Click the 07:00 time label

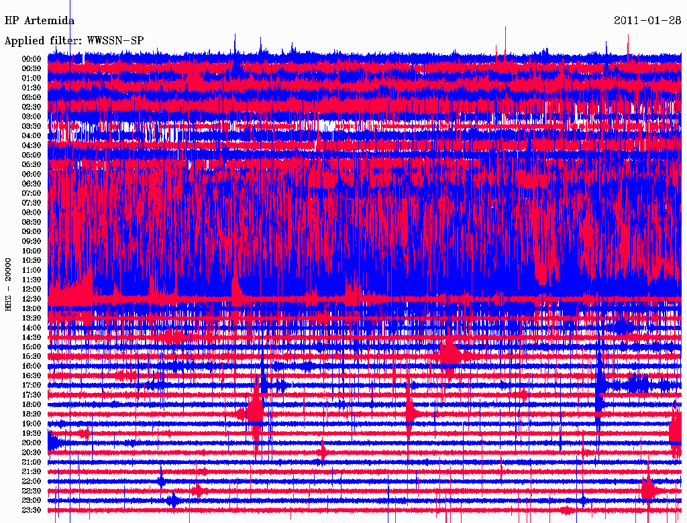pos(32,193)
